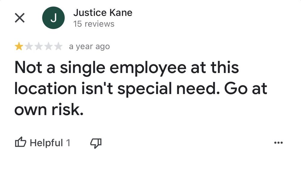
Task: Close the review with the X icon
Action: (x=20, y=18)
